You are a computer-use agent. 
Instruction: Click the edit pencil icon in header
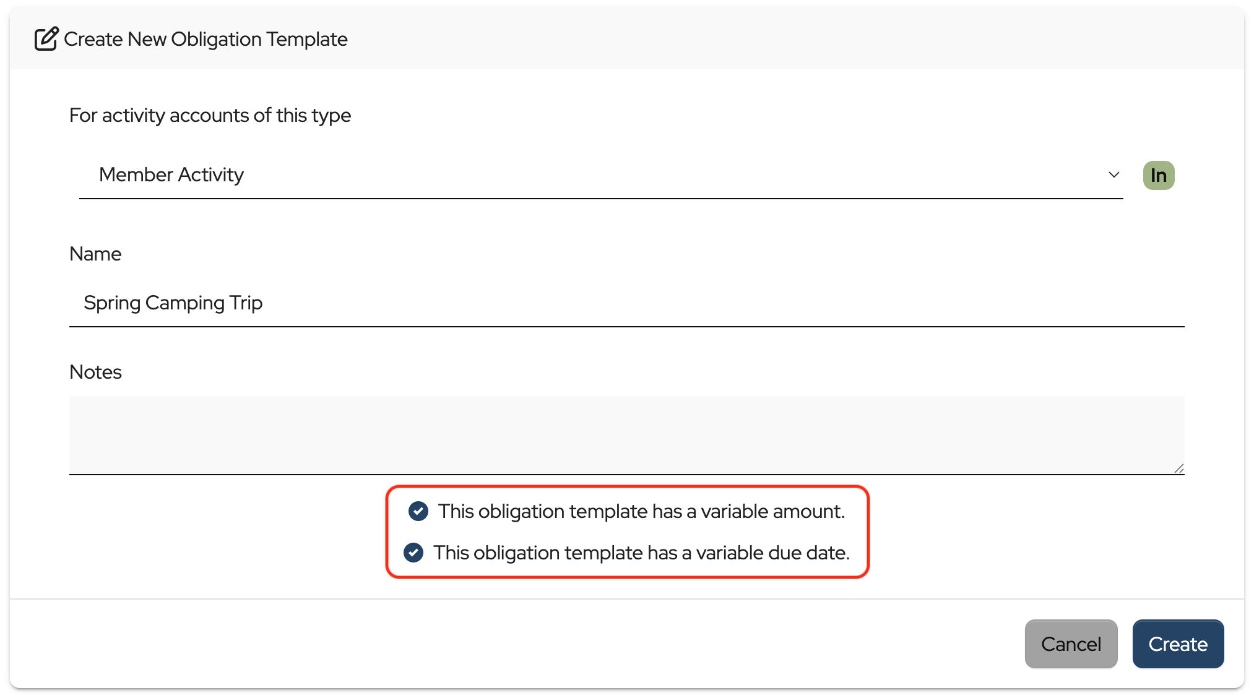pyautogui.click(x=46, y=39)
